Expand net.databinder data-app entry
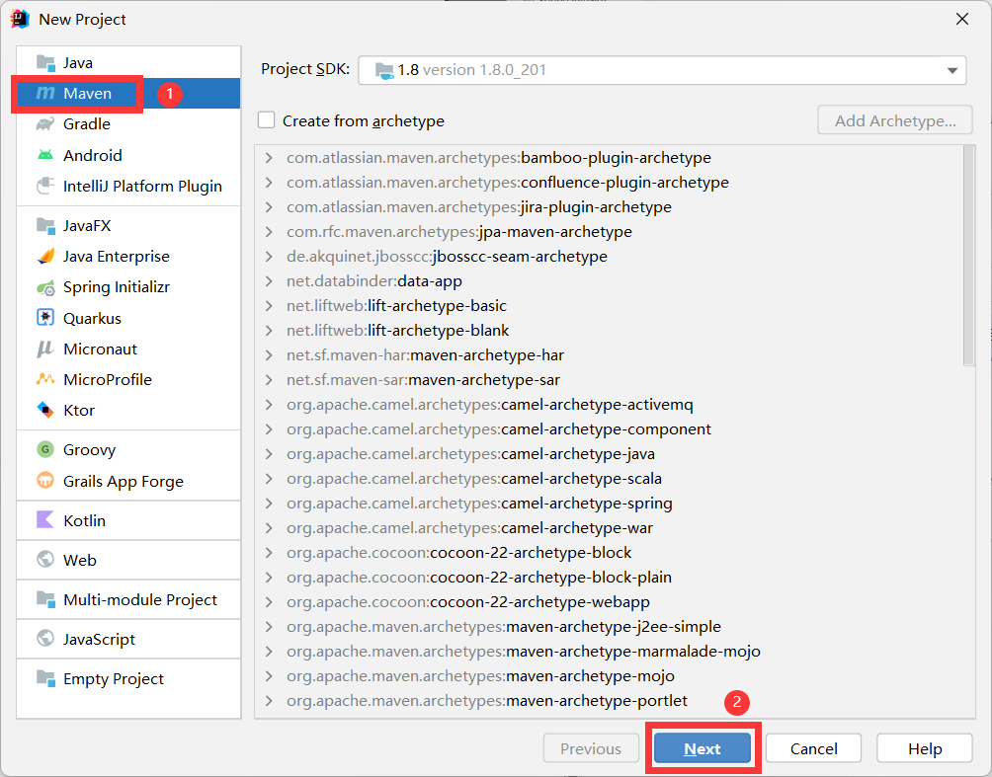This screenshot has width=992, height=777. tap(269, 280)
